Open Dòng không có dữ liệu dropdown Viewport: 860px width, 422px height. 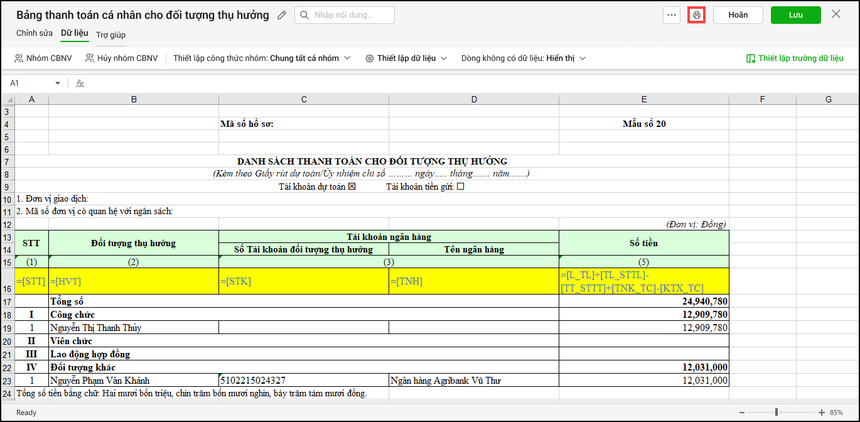[x=583, y=58]
